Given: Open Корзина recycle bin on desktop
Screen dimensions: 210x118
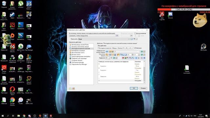Looking at the screenshot, I should [4, 4].
